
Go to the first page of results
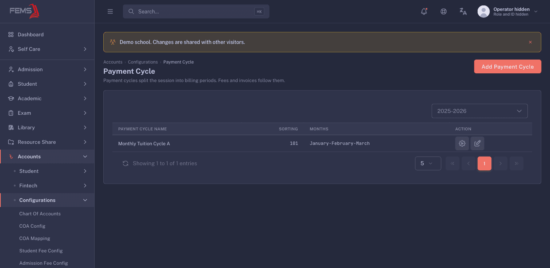pyautogui.click(x=453, y=163)
